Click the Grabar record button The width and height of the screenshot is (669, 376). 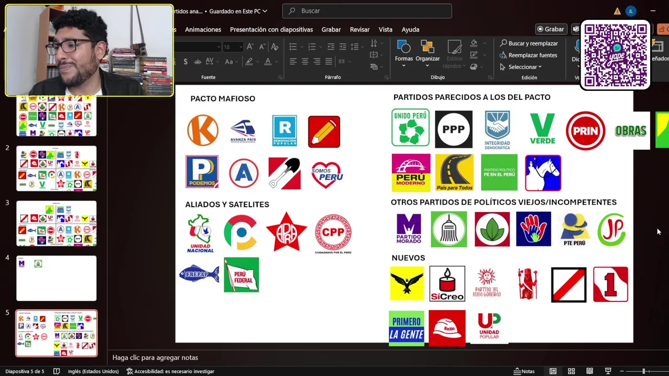551,29
